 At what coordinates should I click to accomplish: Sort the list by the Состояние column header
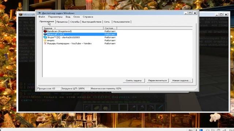pos(110,28)
